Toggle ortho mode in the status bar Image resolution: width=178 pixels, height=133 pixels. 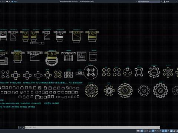pyautogui.click(x=150, y=131)
